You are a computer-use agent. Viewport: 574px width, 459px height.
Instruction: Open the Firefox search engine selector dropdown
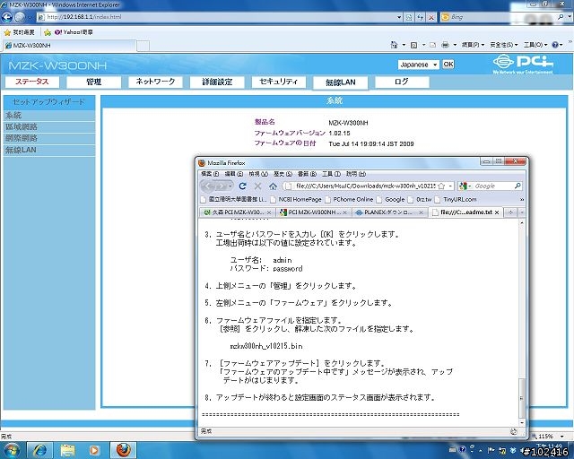point(465,186)
